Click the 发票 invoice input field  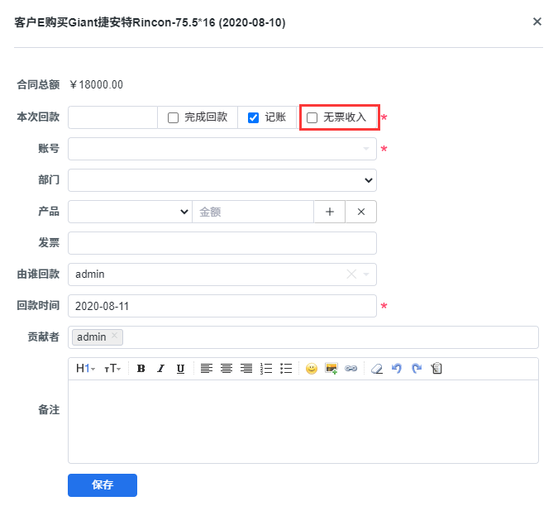[x=222, y=243]
